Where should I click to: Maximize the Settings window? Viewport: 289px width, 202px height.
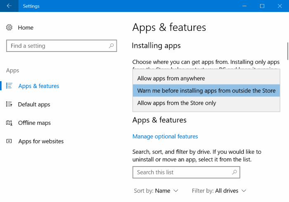(x=262, y=6)
